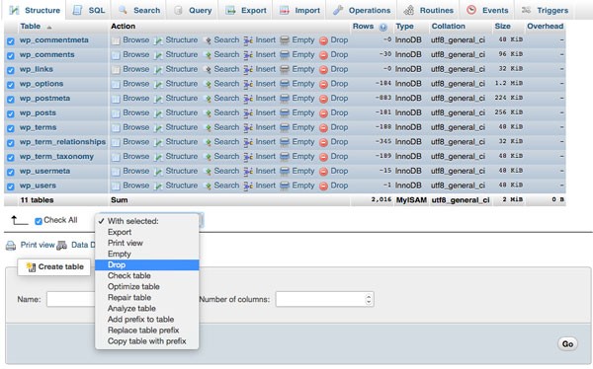Uncheck the wp_links table checkbox
The height and width of the screenshot is (369, 593).
[x=11, y=70]
